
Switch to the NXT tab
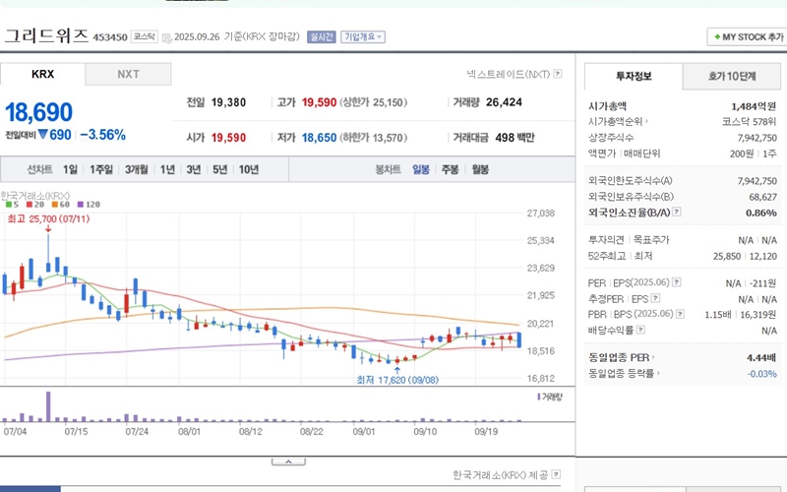[129, 74]
